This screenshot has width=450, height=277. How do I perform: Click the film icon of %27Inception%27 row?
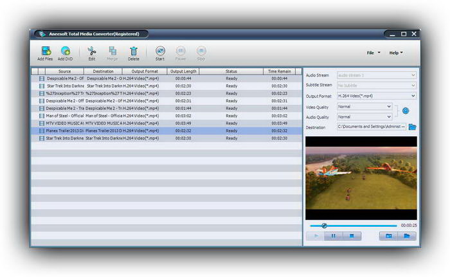tap(42, 93)
